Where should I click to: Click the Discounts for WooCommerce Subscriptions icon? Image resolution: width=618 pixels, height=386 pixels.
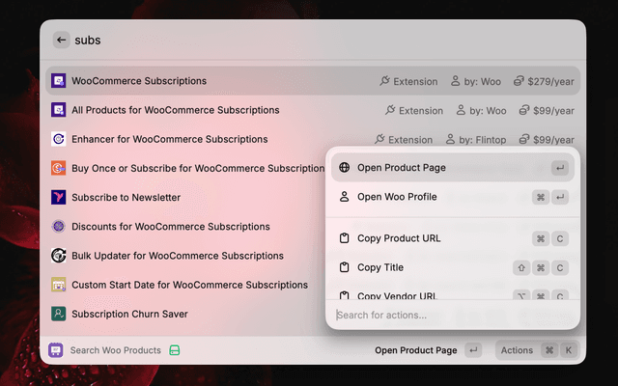pos(58,227)
